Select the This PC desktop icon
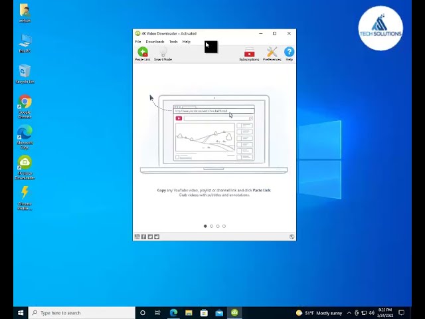Image resolution: width=425 pixels, height=319 pixels. click(x=25, y=43)
